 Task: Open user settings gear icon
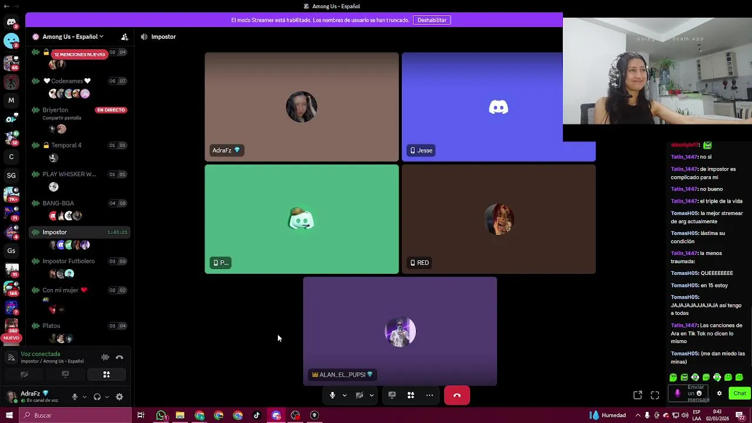coord(119,397)
